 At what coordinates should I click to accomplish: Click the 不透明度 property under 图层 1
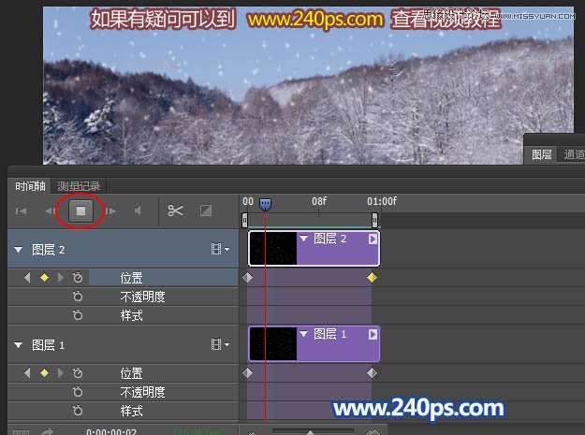coord(142,392)
